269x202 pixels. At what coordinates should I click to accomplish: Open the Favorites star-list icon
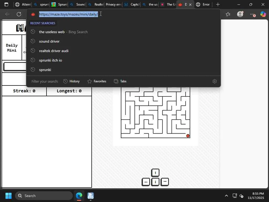228,14
